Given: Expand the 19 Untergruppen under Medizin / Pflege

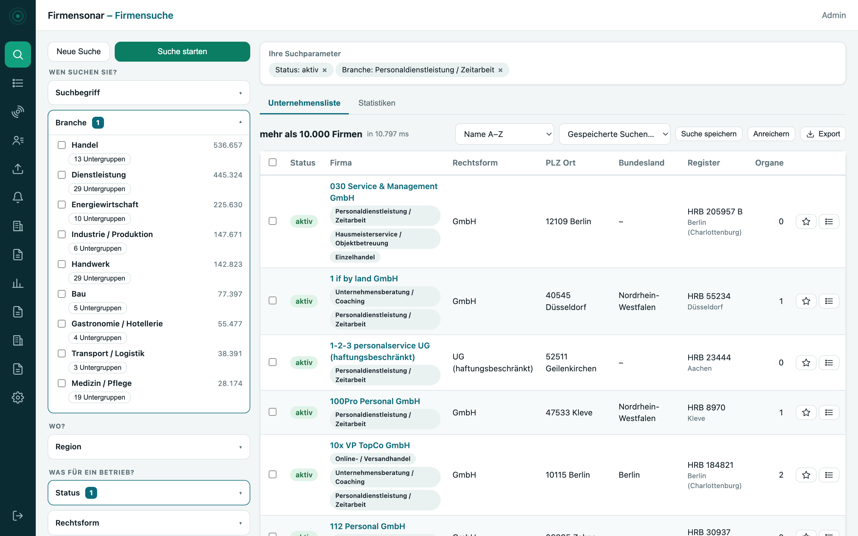Looking at the screenshot, I should tap(100, 398).
